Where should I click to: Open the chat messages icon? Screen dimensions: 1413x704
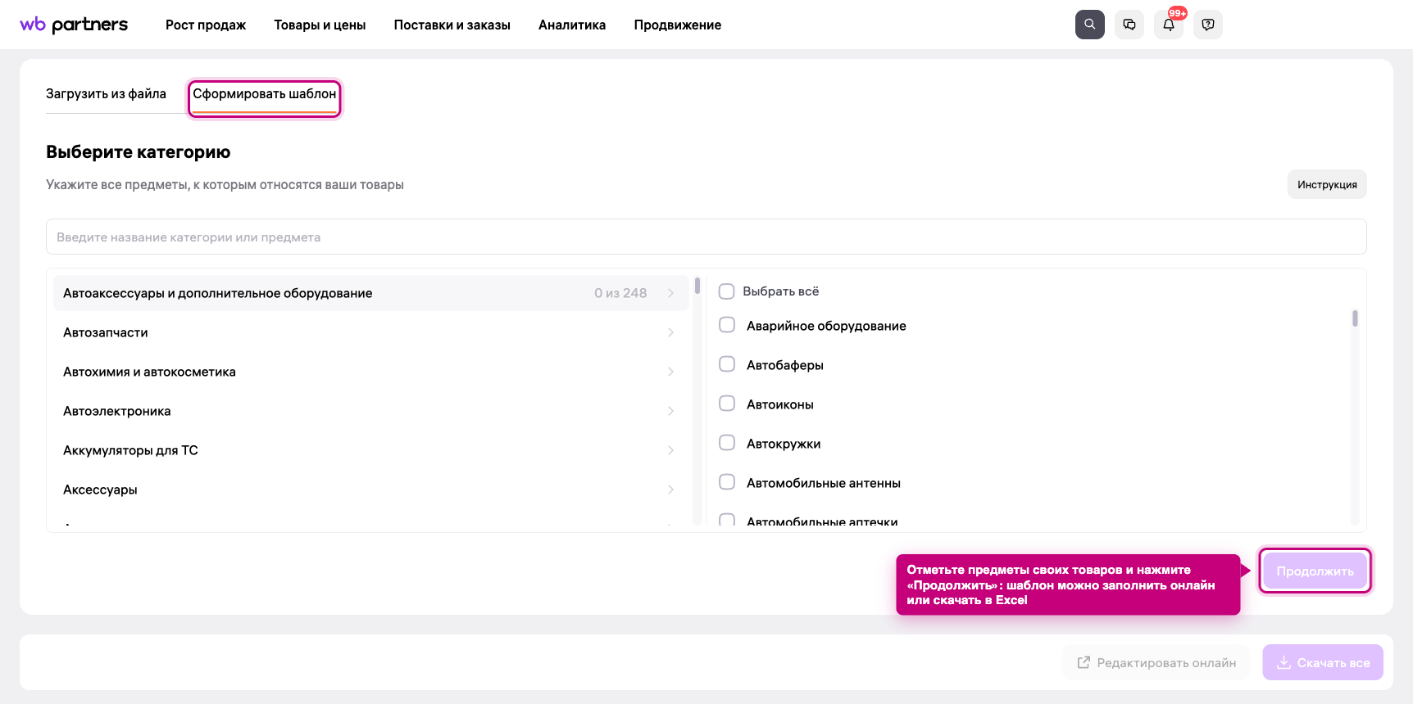pyautogui.click(x=1129, y=25)
